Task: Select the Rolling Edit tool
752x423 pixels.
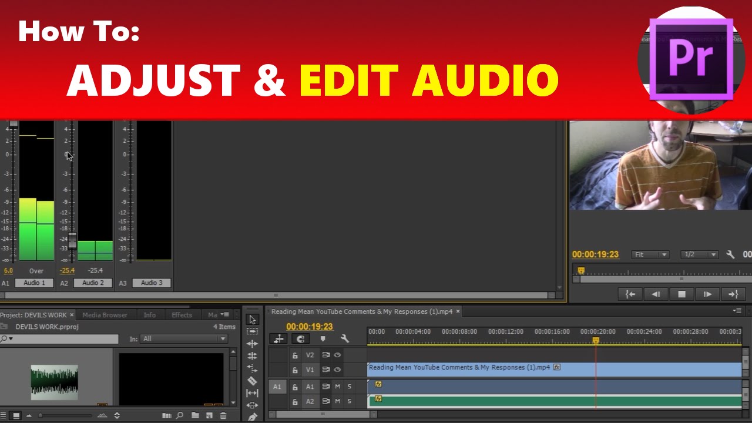Action: pos(252,356)
